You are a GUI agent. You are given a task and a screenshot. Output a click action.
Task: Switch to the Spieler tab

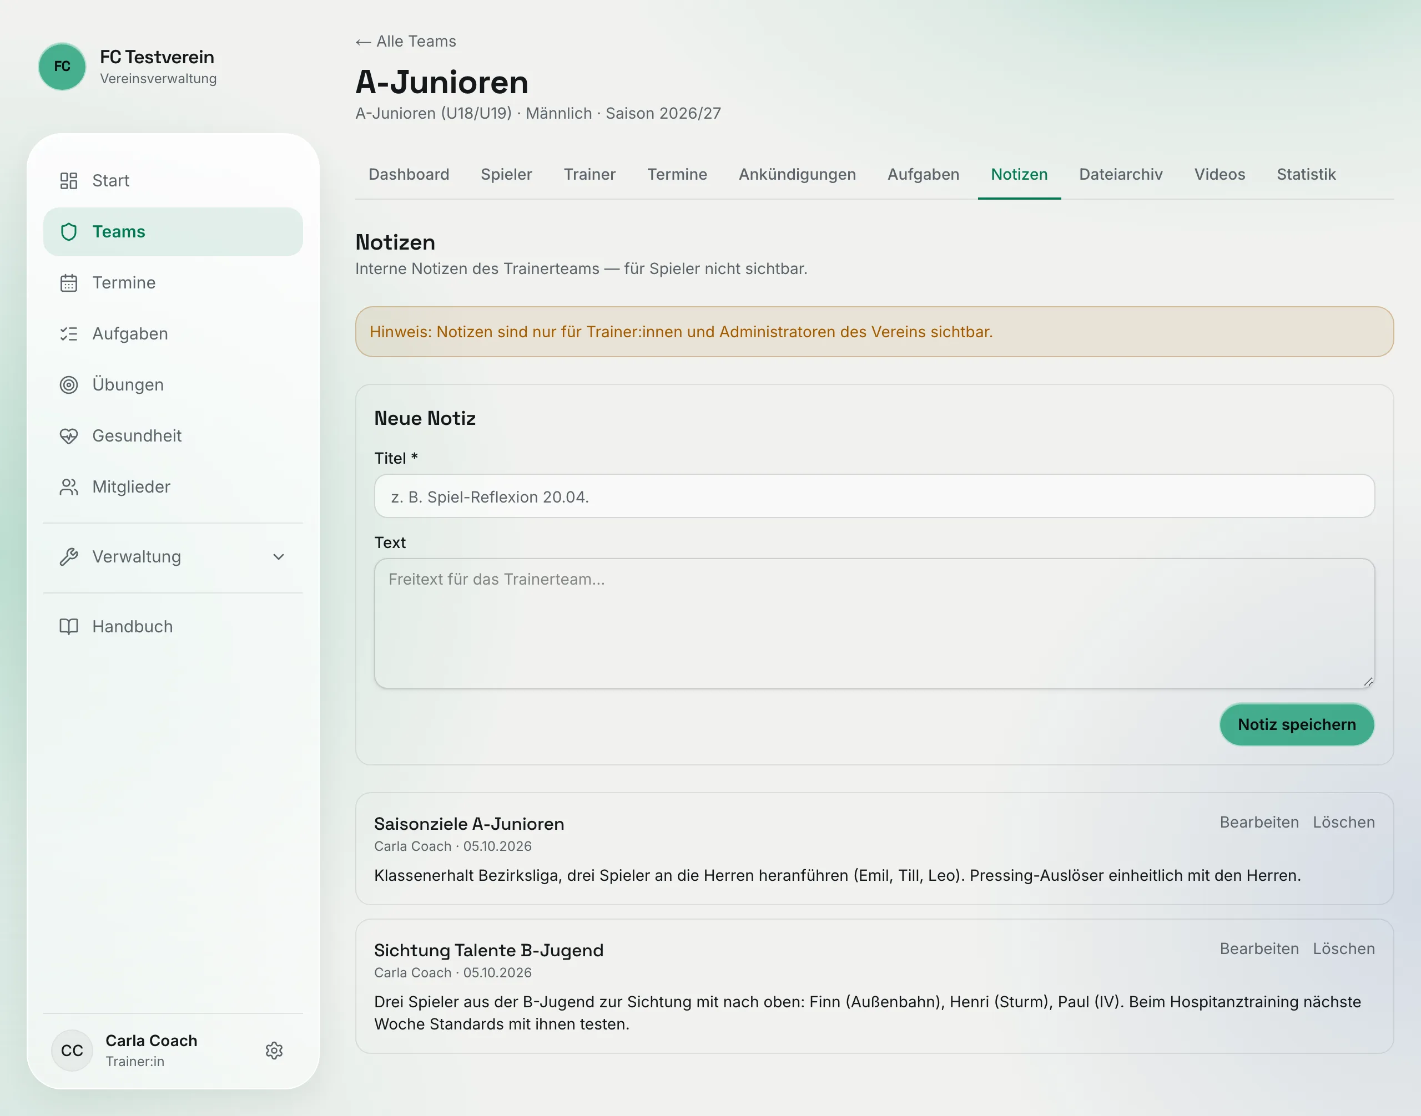(506, 175)
